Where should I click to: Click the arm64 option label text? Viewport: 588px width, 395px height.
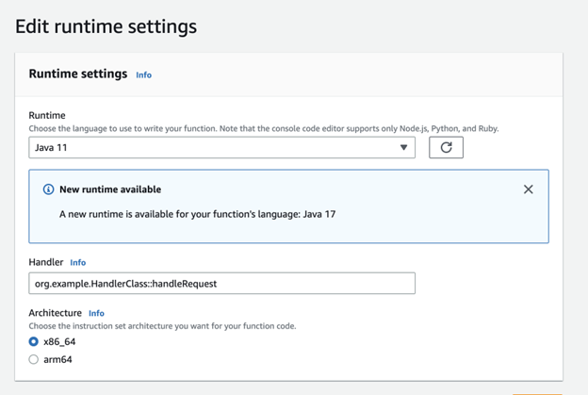(57, 359)
